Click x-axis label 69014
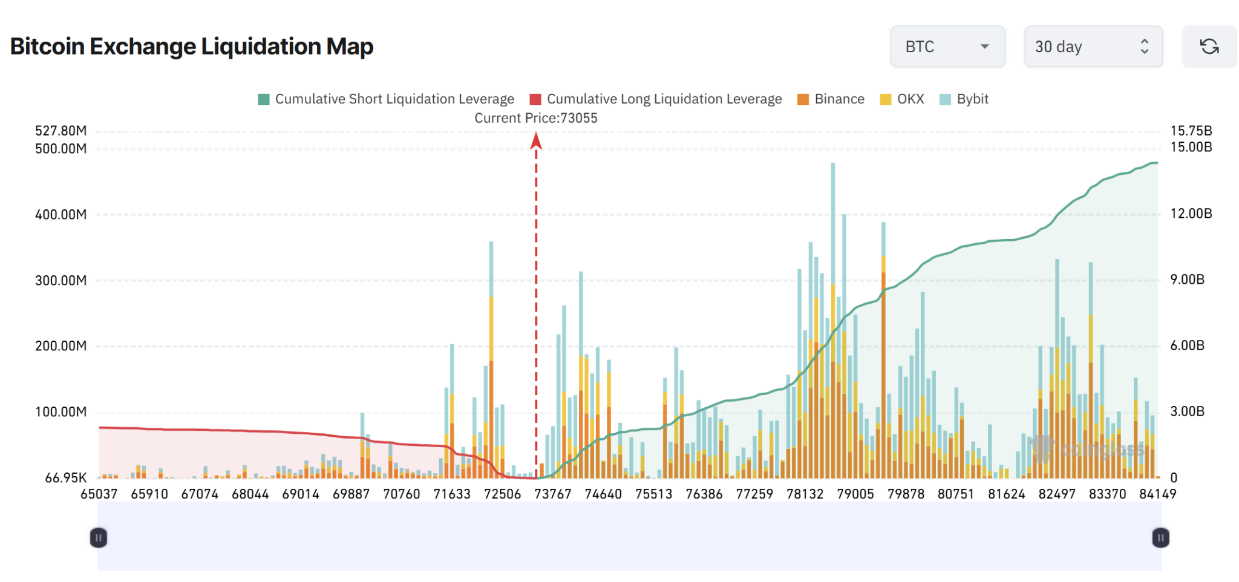The image size is (1239, 582). point(301,494)
